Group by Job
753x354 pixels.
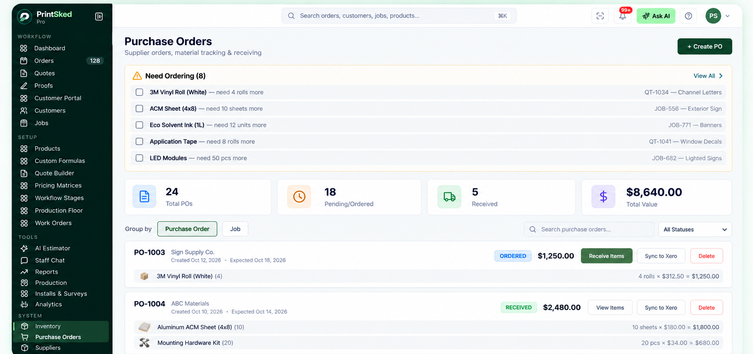tap(235, 229)
